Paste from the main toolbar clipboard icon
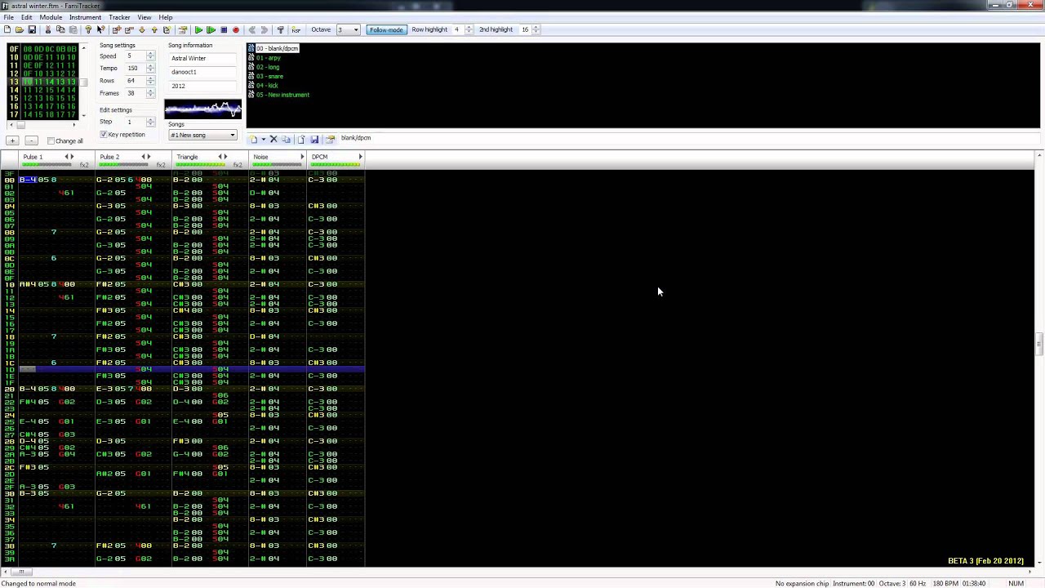This screenshot has width=1045, height=588. (73, 29)
